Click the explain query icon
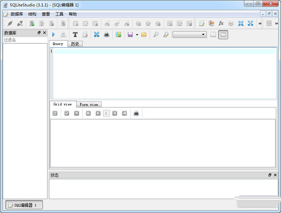The height and width of the screenshot is (213, 281). click(x=63, y=34)
